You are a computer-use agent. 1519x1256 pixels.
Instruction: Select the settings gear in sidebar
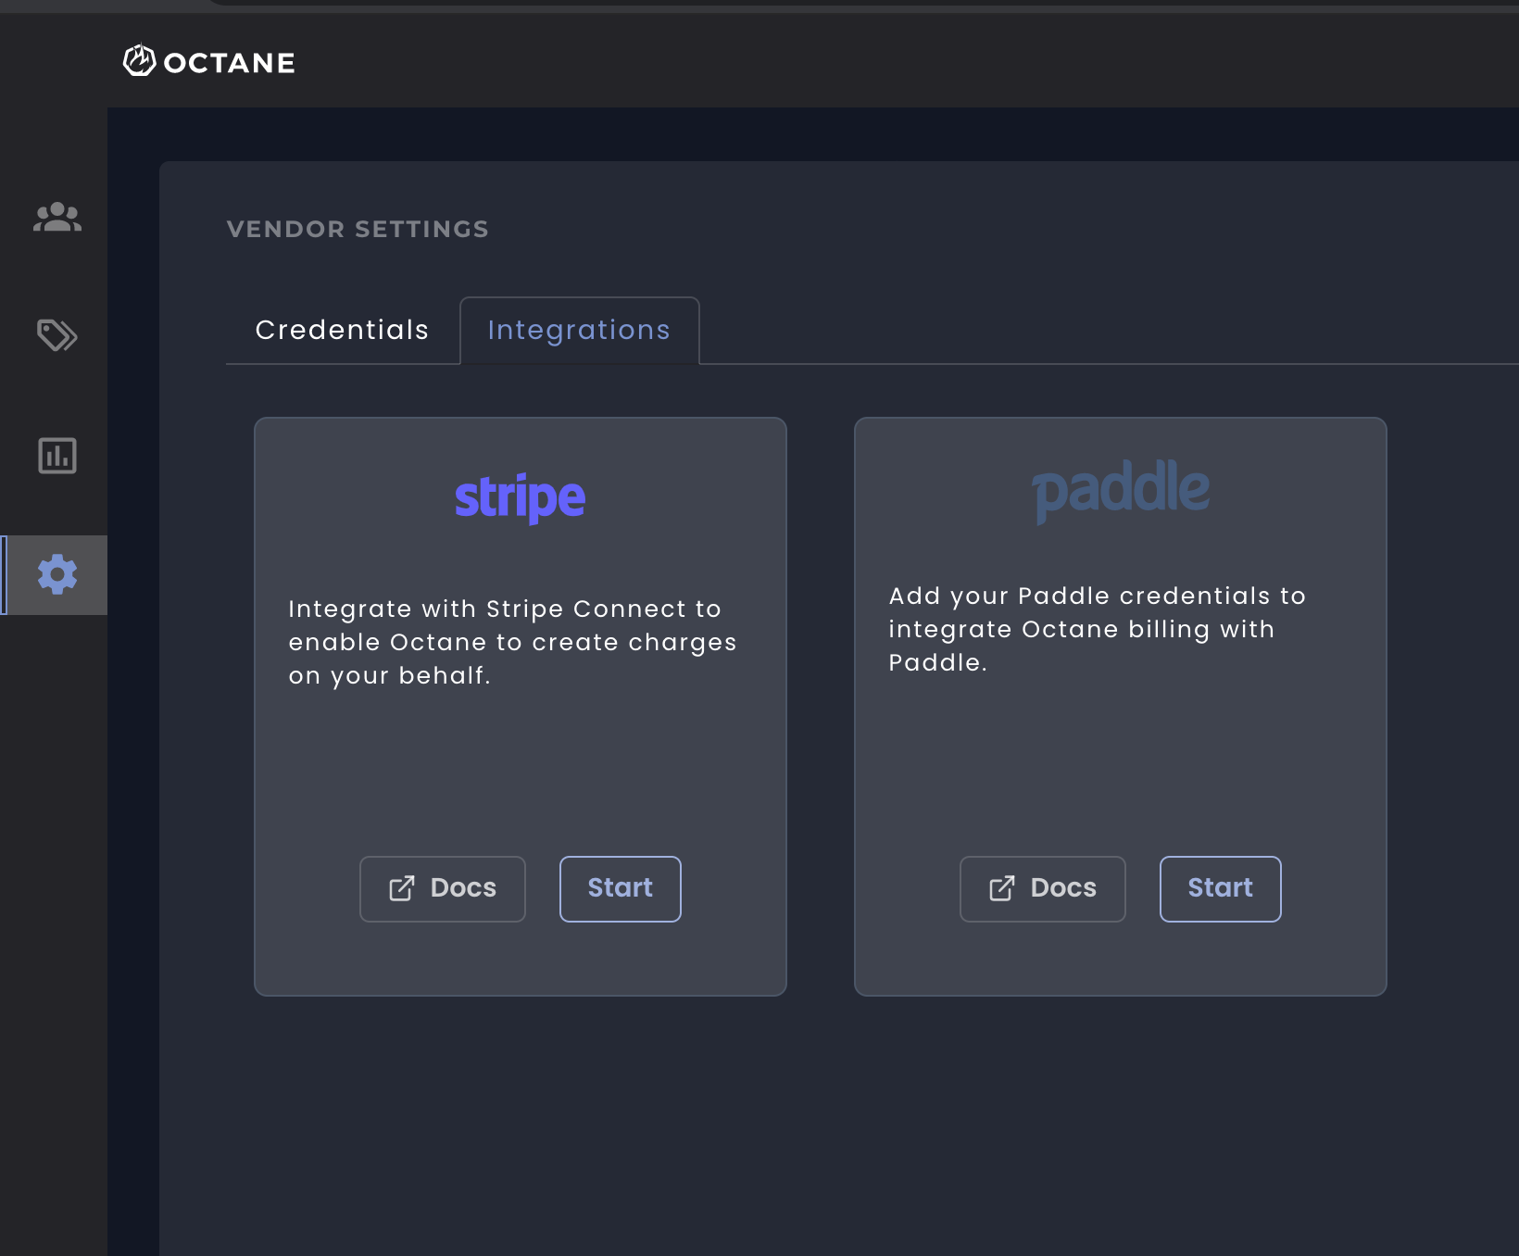[x=57, y=574]
